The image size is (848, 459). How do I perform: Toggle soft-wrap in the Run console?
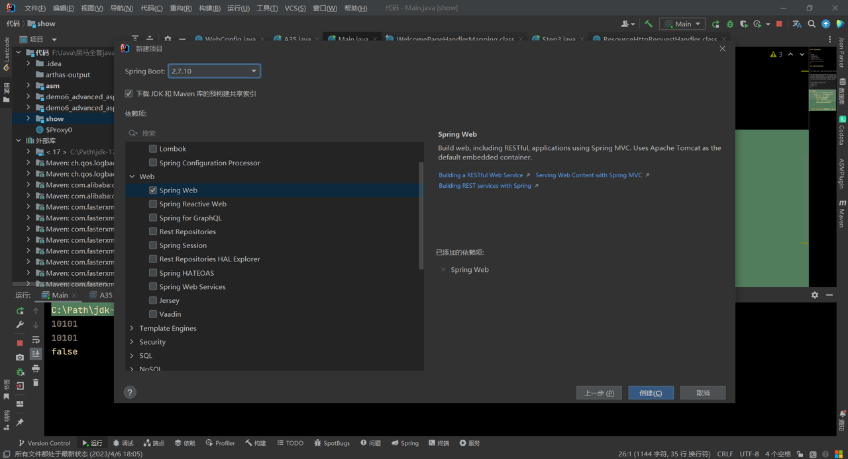coord(36,339)
